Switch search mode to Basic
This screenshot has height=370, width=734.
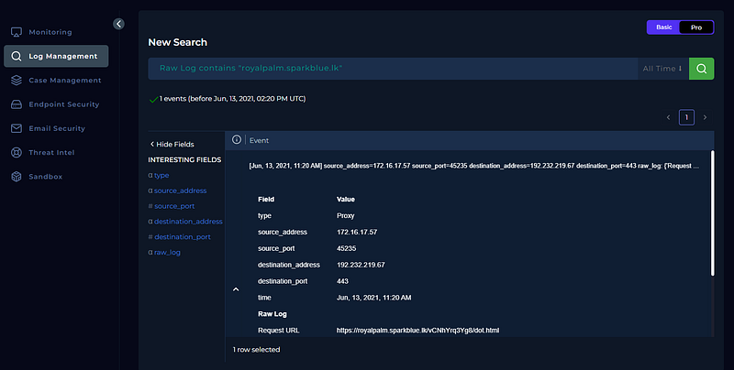663,27
